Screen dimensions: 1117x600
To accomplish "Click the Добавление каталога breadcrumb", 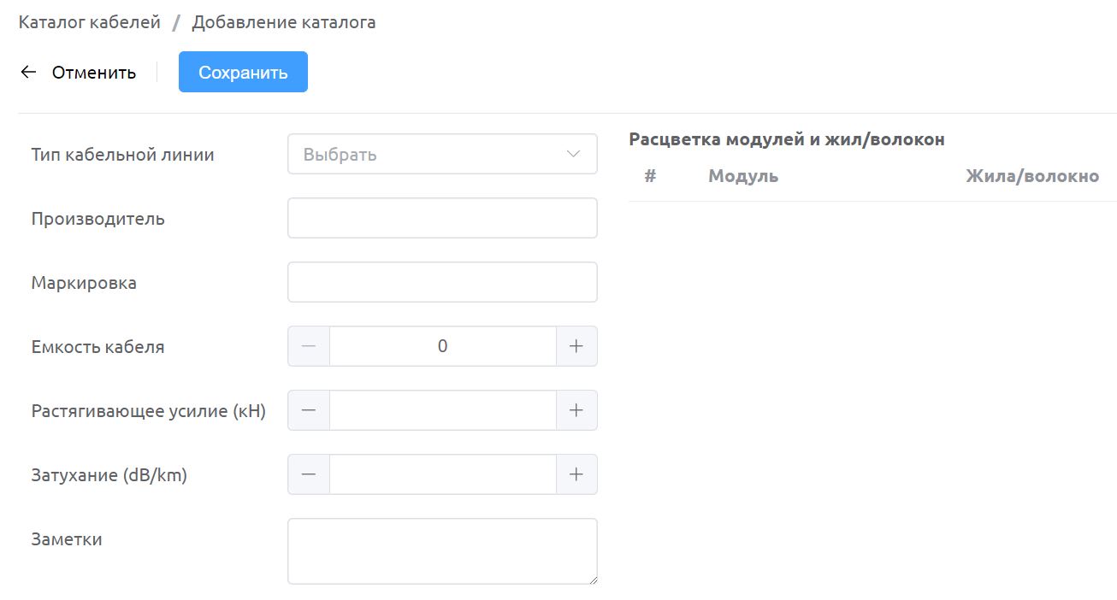I will pyautogui.click(x=284, y=22).
